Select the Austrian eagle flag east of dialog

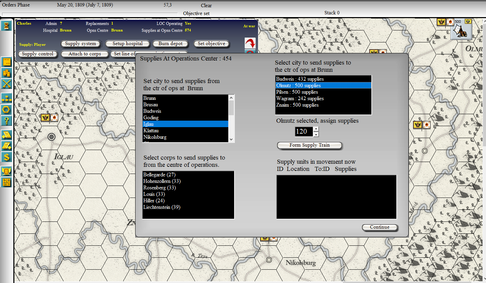pos(418,125)
